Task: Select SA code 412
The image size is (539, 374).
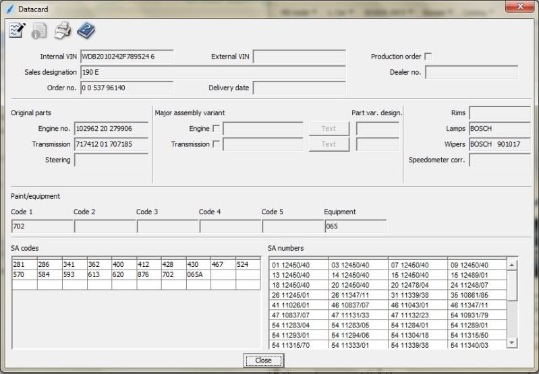Action: [149, 264]
